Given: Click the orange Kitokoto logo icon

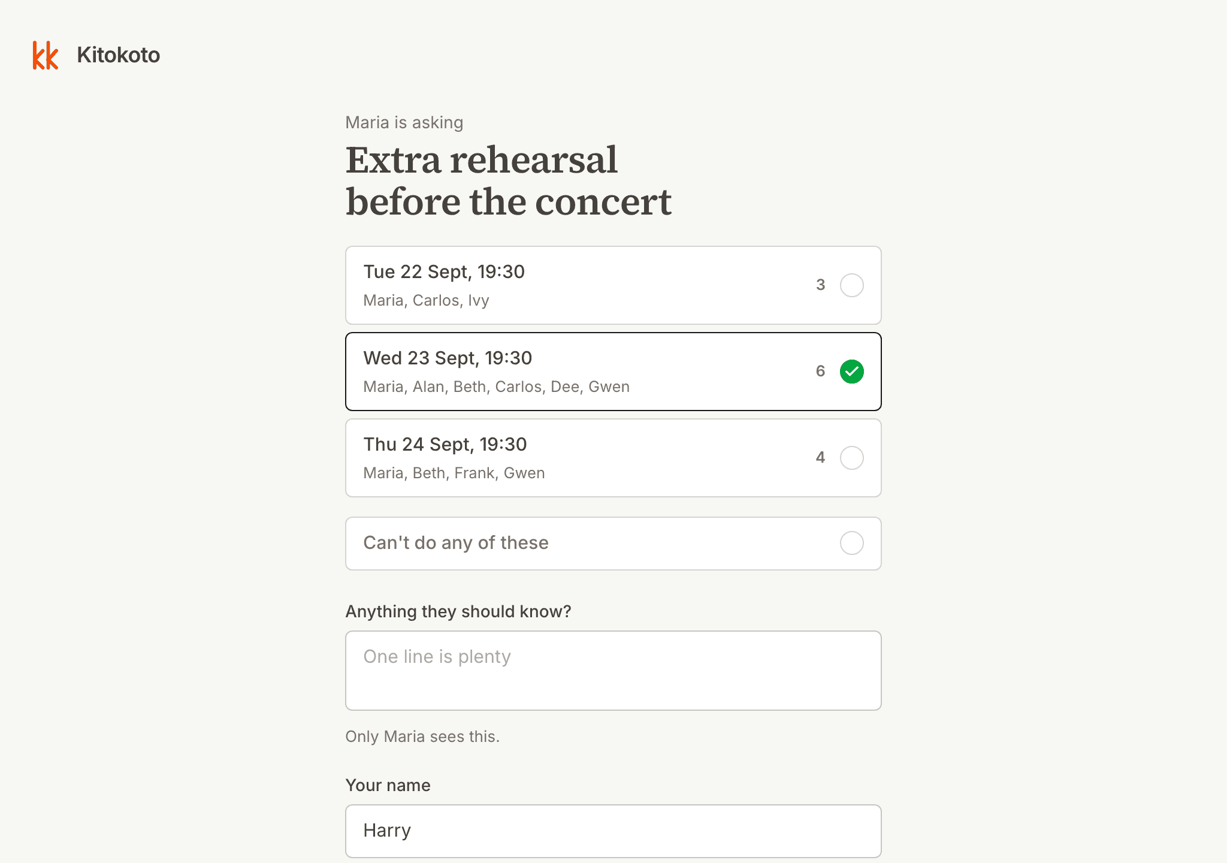Looking at the screenshot, I should click(x=46, y=55).
